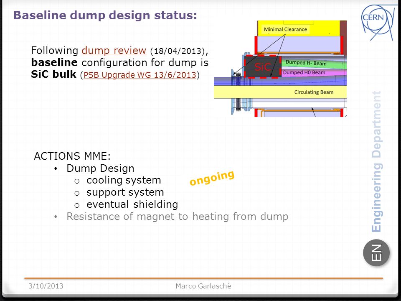Click the orange 'ongoing' annotation
Viewport: 401px width, 301px height.
click(x=212, y=178)
